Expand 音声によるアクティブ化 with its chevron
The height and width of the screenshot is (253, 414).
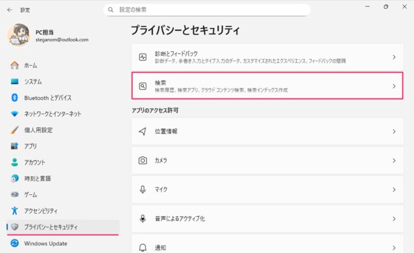click(394, 218)
